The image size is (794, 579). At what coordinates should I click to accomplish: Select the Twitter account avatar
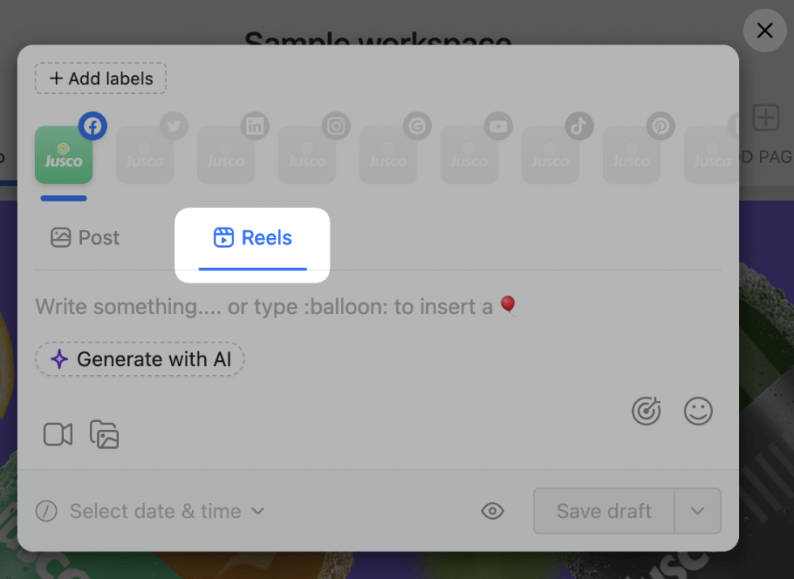145,156
